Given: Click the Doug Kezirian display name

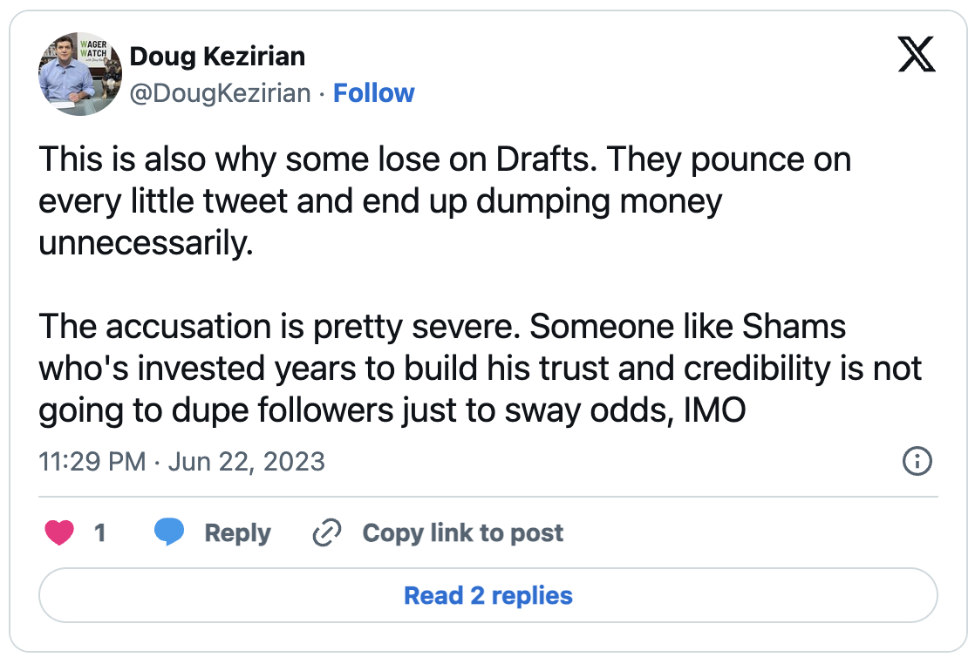Looking at the screenshot, I should [217, 57].
